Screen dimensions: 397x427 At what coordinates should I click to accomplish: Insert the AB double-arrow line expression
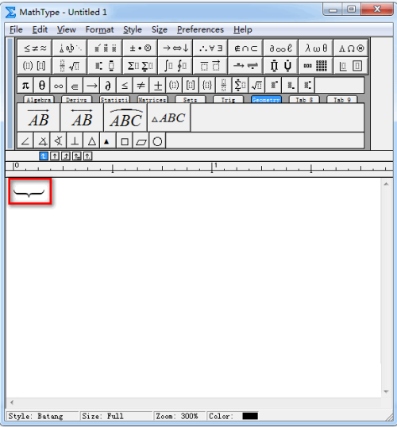pyautogui.click(x=82, y=117)
